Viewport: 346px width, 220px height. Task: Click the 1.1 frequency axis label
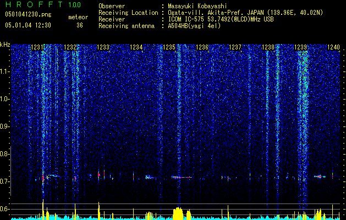(4, 71)
